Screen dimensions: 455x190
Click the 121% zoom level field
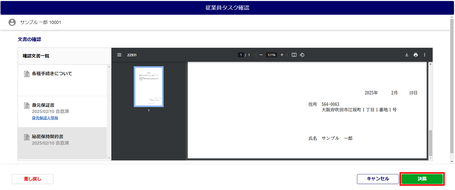272,55
